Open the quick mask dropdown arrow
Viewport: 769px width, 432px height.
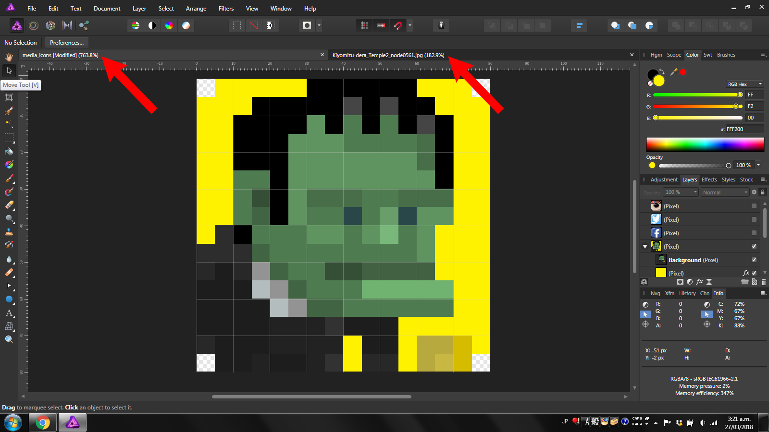[319, 25]
